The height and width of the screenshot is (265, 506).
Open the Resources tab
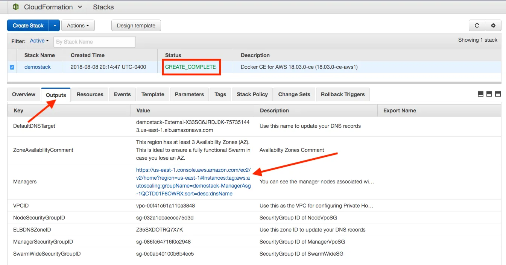pyautogui.click(x=90, y=94)
